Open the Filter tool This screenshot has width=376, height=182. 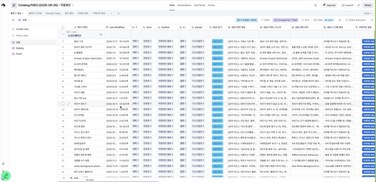point(265,20)
